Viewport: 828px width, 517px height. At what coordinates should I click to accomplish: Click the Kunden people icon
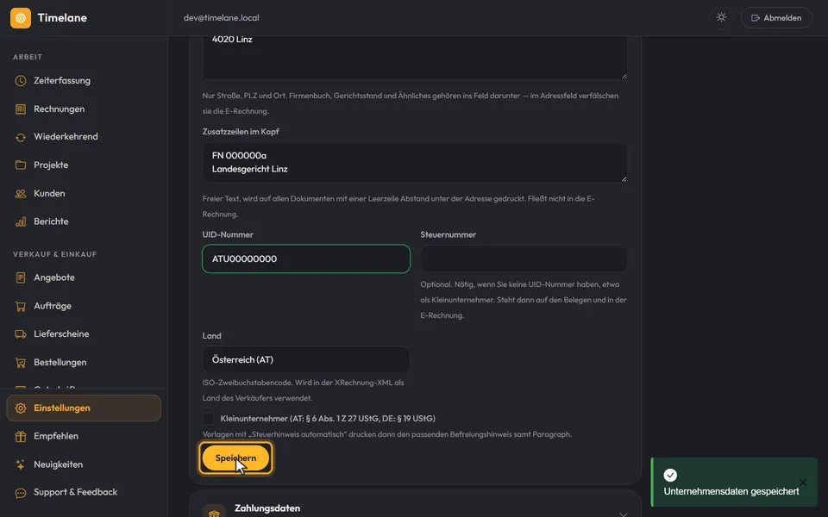(x=21, y=194)
